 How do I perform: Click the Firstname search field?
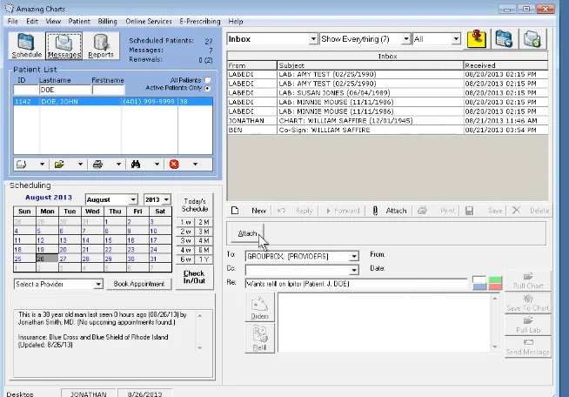108,90
